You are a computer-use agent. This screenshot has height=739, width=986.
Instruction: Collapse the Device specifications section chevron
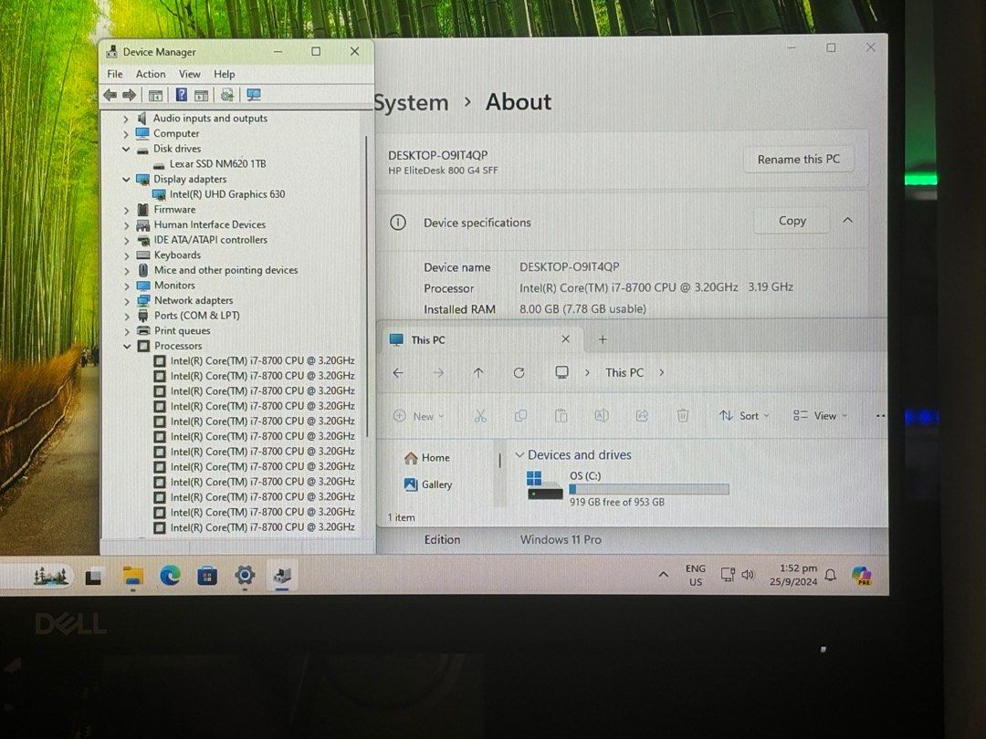coord(847,220)
